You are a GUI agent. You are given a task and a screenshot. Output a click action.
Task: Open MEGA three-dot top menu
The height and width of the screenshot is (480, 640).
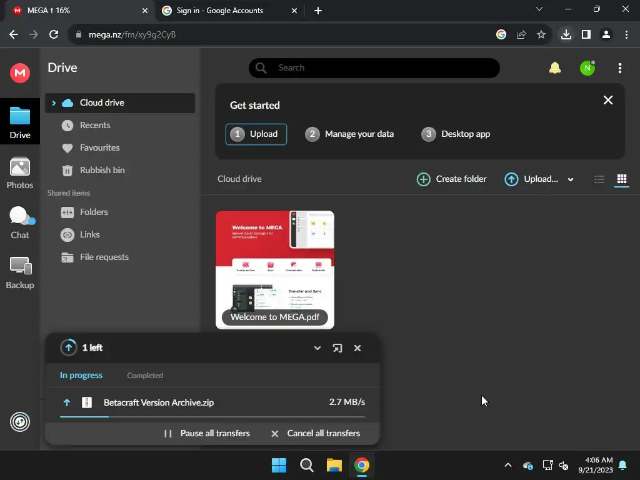pyautogui.click(x=619, y=68)
